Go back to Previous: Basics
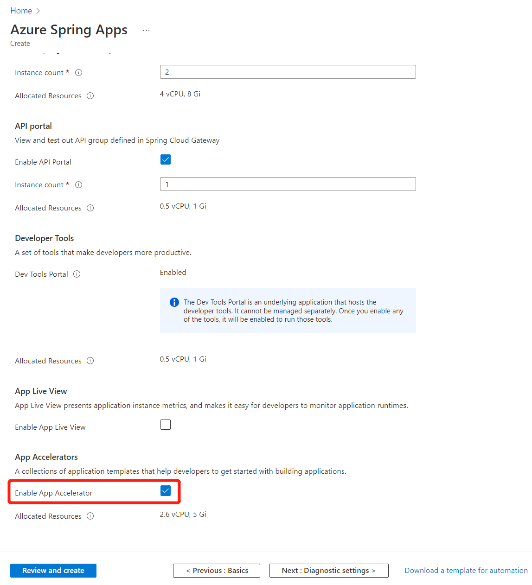532x585 pixels. [217, 571]
